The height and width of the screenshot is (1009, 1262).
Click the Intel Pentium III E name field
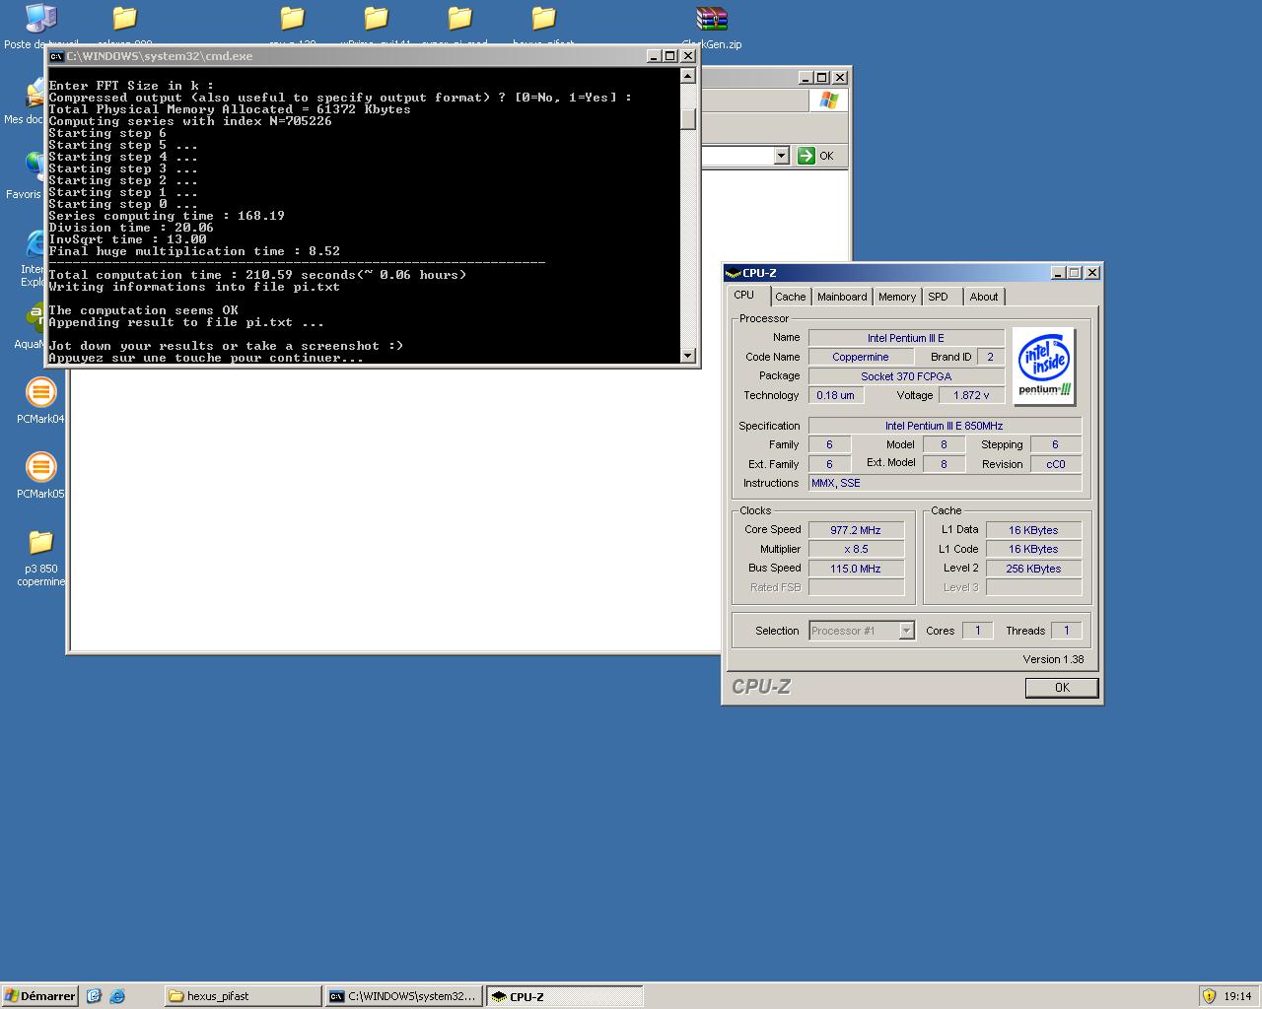click(x=906, y=338)
